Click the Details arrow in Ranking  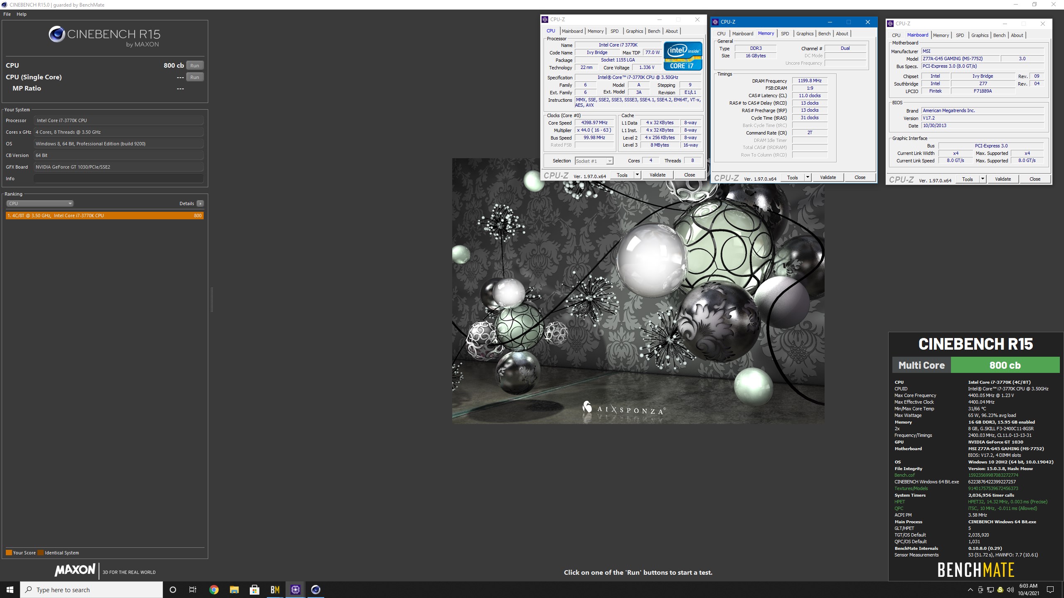(200, 203)
